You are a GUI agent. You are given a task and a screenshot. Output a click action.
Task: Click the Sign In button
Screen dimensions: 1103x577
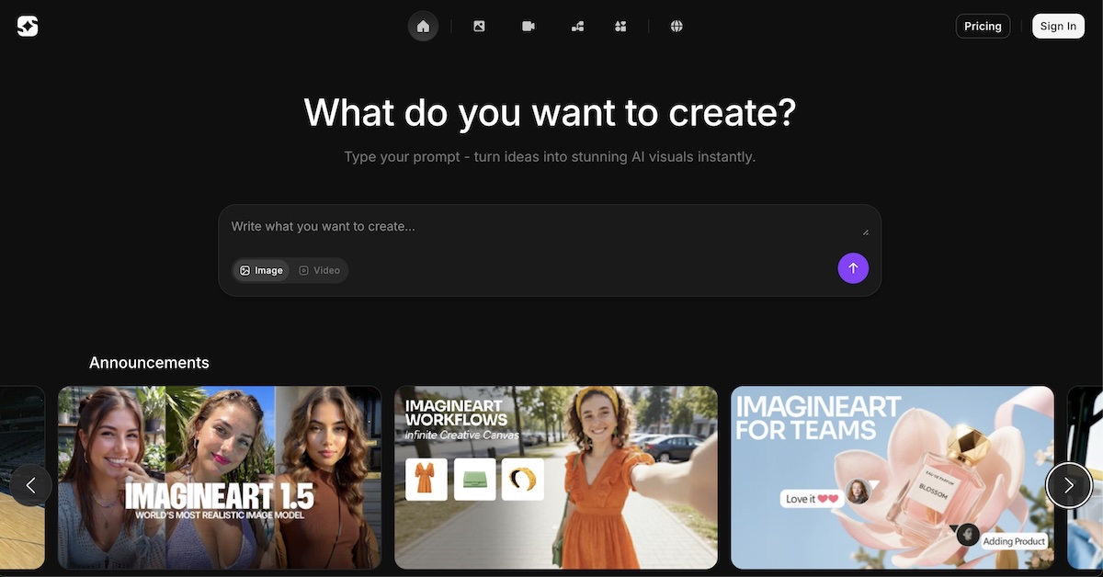(x=1058, y=26)
